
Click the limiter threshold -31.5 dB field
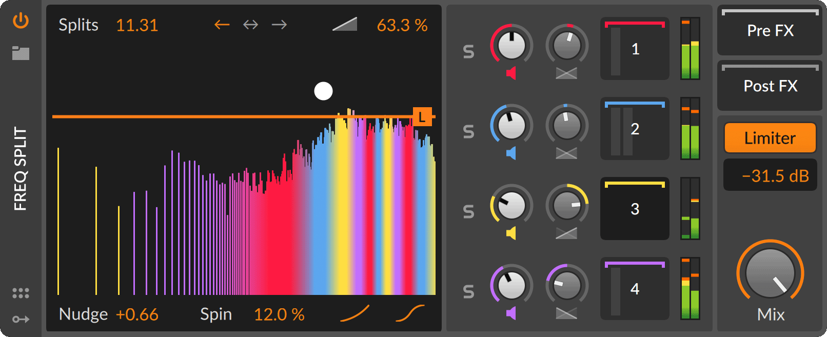click(x=770, y=176)
